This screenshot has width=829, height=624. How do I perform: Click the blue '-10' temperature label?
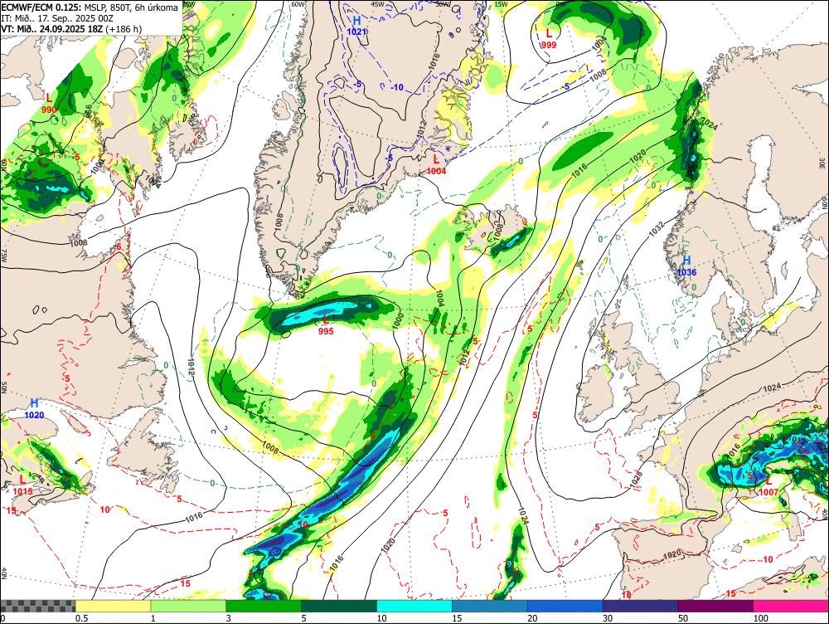click(396, 87)
